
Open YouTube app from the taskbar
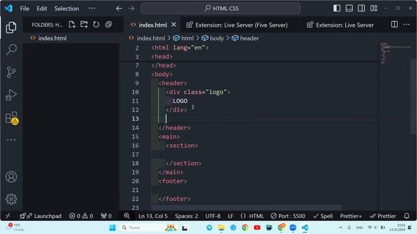click(x=257, y=227)
